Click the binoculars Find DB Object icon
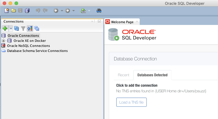This screenshot has height=119, width=218. tap(99, 11)
